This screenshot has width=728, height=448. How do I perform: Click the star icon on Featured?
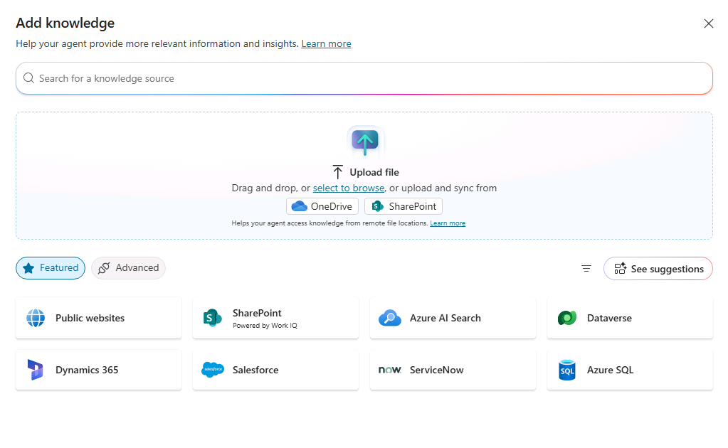[28, 268]
